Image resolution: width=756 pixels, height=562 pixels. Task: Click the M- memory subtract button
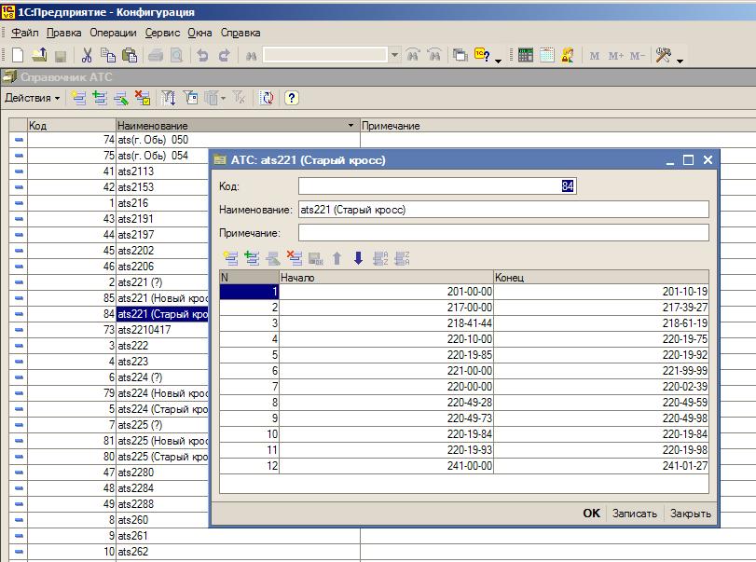[x=637, y=56]
